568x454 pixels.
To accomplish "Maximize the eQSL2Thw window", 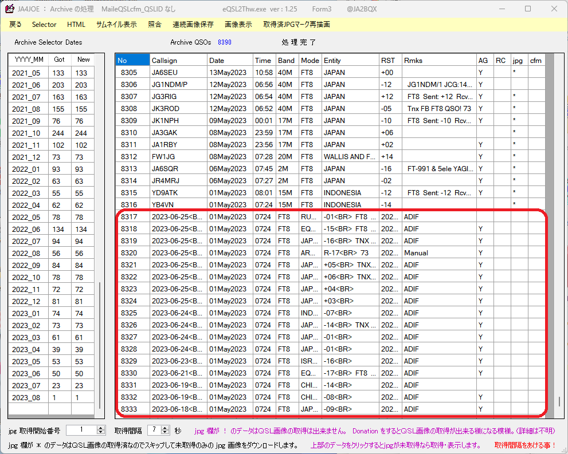I will (x=528, y=9).
